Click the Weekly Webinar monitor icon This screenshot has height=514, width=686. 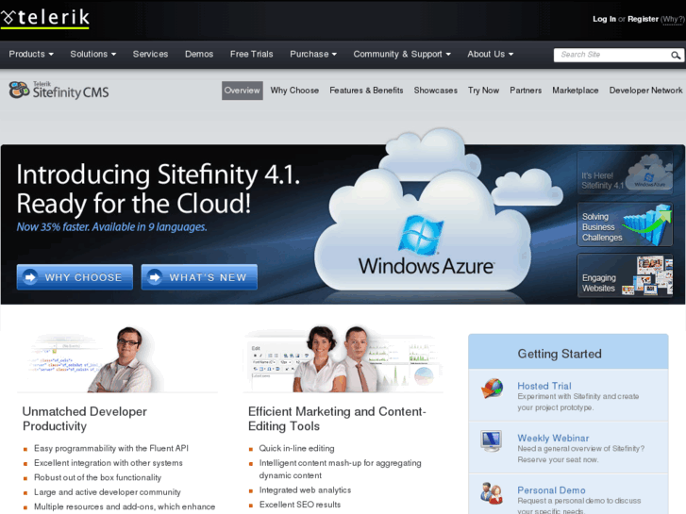tap(491, 440)
